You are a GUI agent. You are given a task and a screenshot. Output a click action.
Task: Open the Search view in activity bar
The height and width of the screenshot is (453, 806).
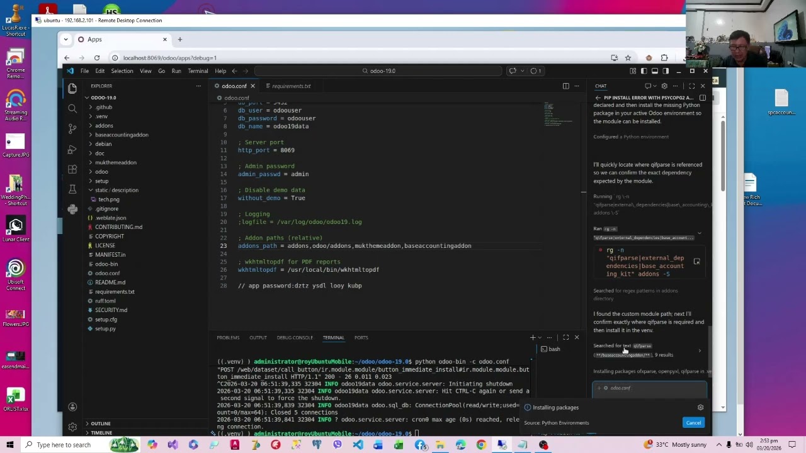point(72,109)
